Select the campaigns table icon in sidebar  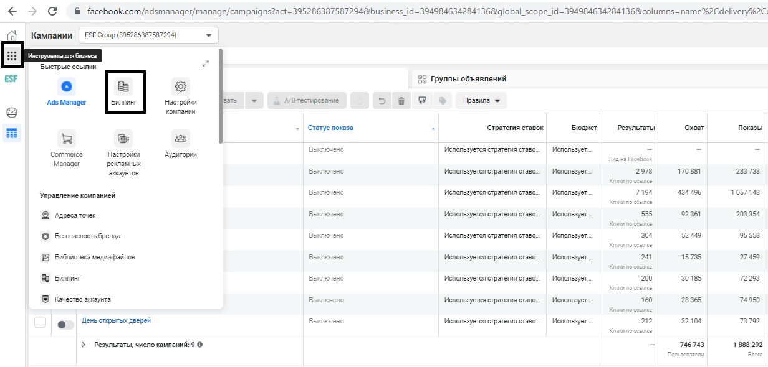pos(12,133)
